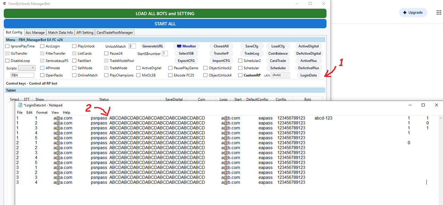Viewport: 443px width, 205px height.
Task: Click the START ALL button
Action: [x=165, y=24]
